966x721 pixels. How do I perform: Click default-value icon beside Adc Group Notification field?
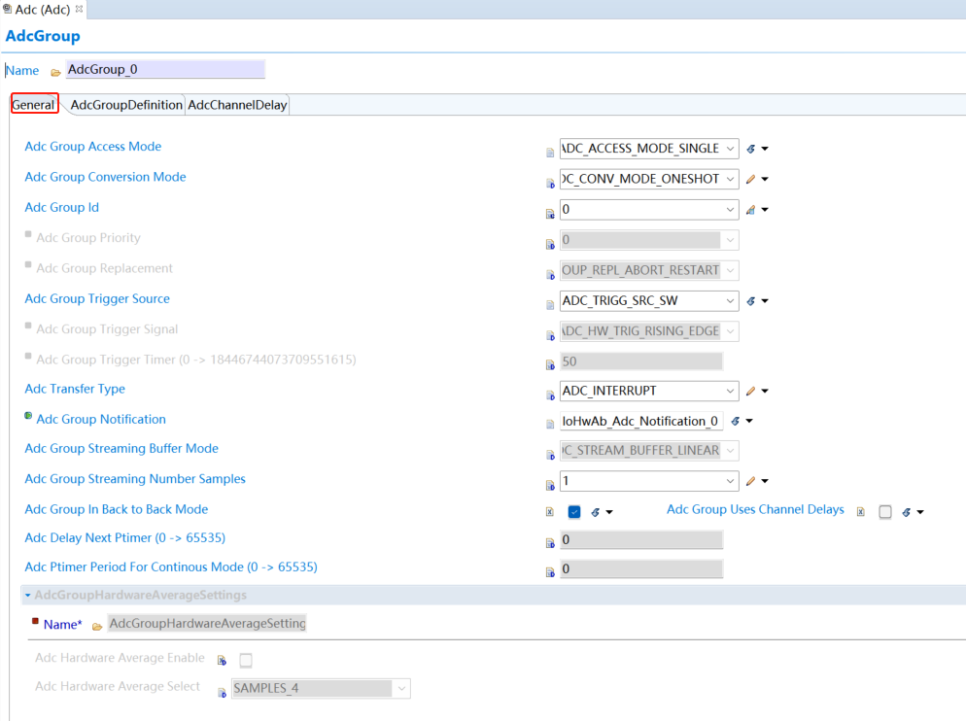pyautogui.click(x=736, y=422)
